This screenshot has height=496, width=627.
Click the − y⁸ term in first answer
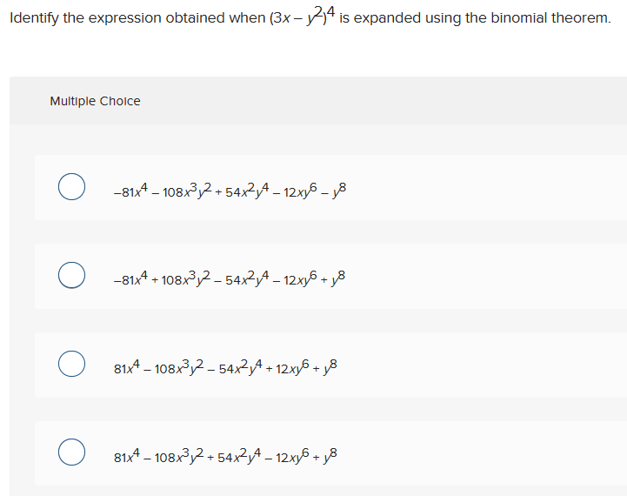click(x=333, y=191)
